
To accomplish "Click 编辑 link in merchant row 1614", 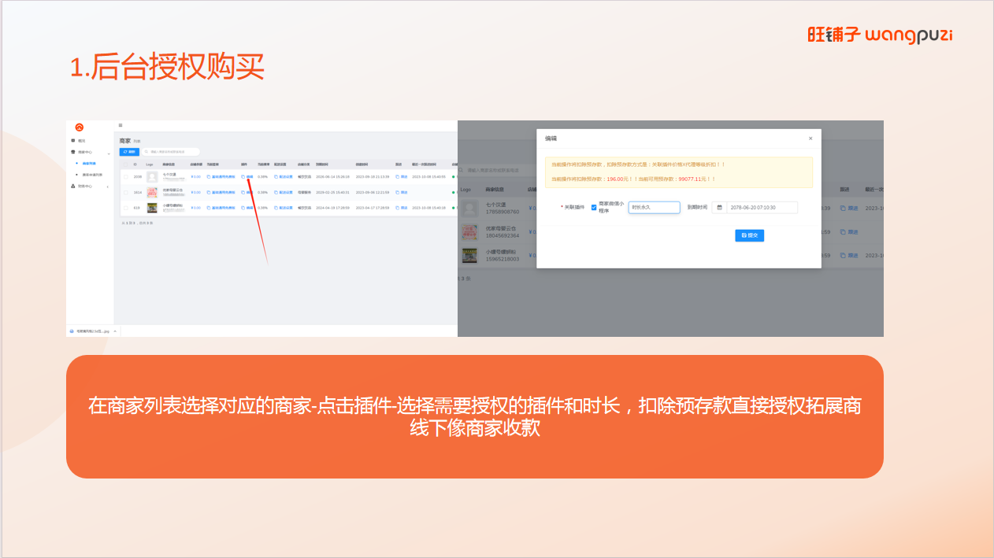I will (250, 192).
